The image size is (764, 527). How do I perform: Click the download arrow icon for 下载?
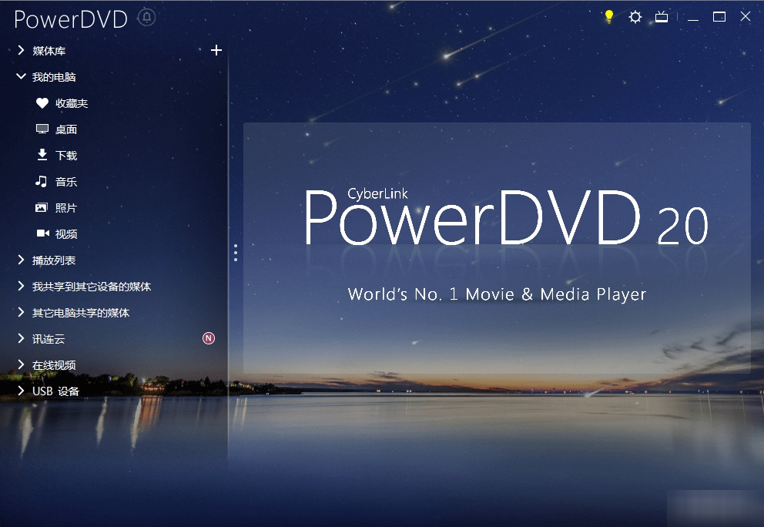pos(42,155)
